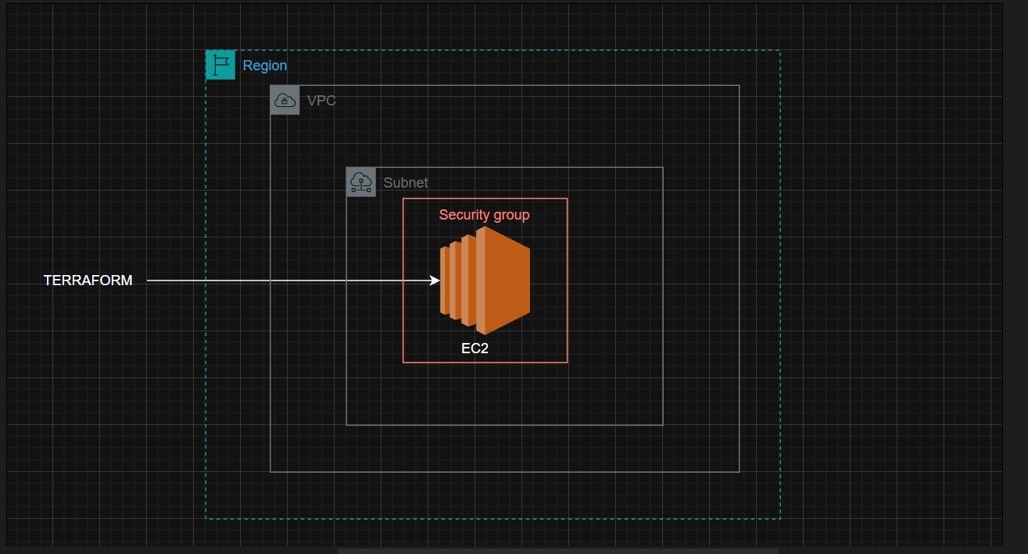Click the Security group's red right border
Image resolution: width=1028 pixels, height=554 pixels.
point(568,281)
